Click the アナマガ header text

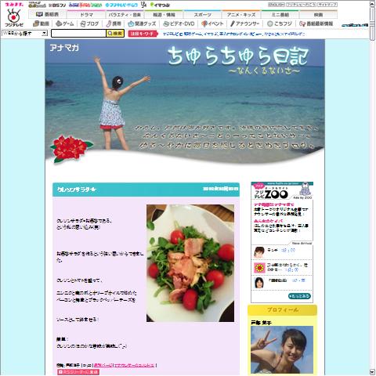pos(64,48)
